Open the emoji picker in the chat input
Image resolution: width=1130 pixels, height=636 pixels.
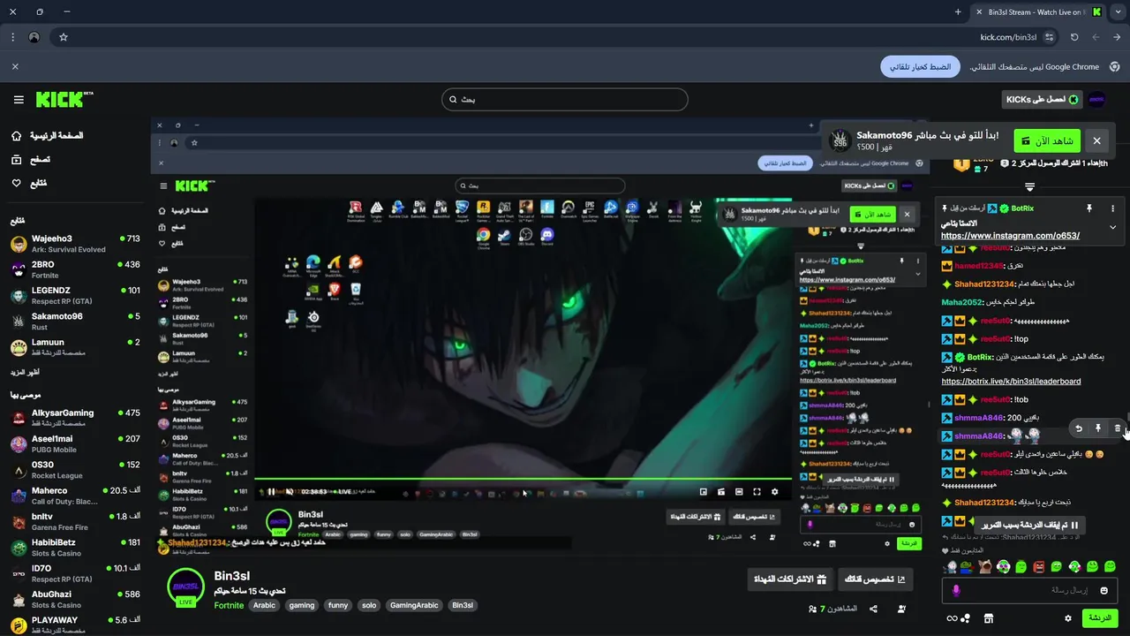click(x=1104, y=590)
